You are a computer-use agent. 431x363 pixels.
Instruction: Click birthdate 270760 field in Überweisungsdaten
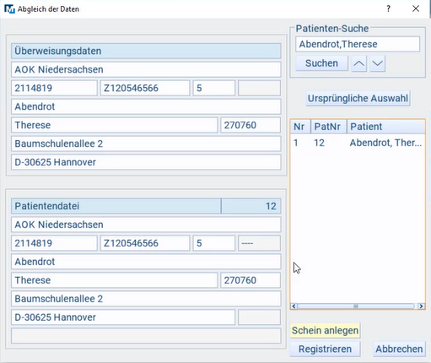click(x=251, y=125)
